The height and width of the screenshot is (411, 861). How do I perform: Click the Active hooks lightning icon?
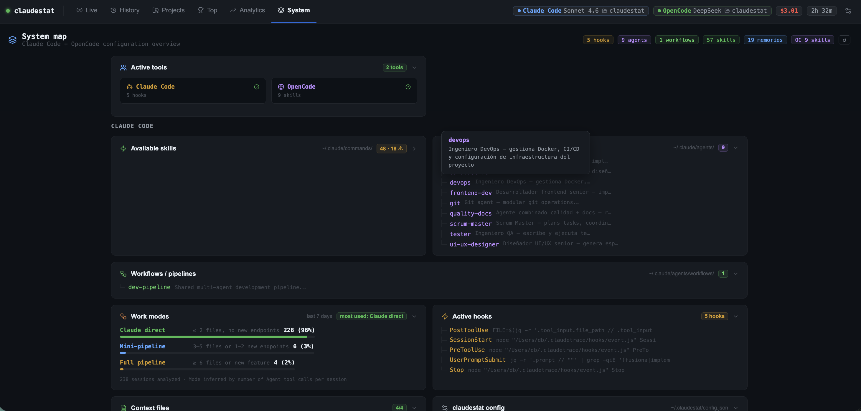[x=445, y=316]
